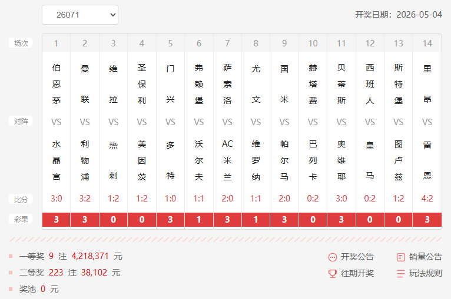Click the home team 曼联
The image size is (451, 299).
85,84
